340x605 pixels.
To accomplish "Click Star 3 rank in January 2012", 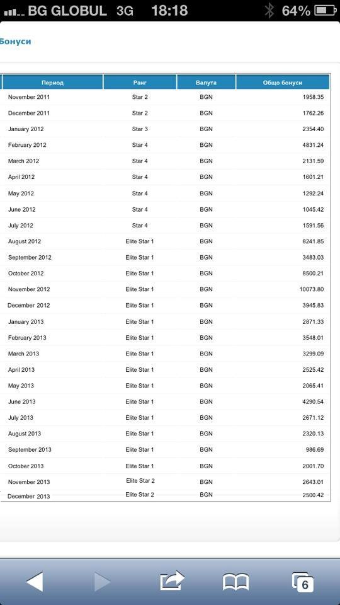I will tap(140, 129).
